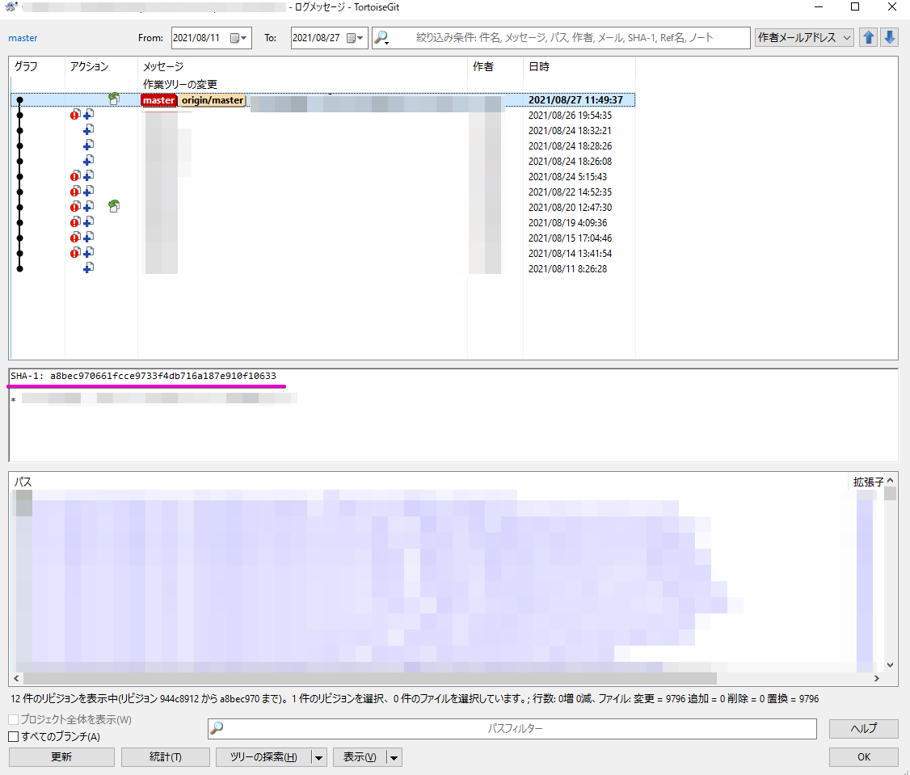Click the メッセージ column header
Screen dimensions: 910x775
click(x=302, y=67)
